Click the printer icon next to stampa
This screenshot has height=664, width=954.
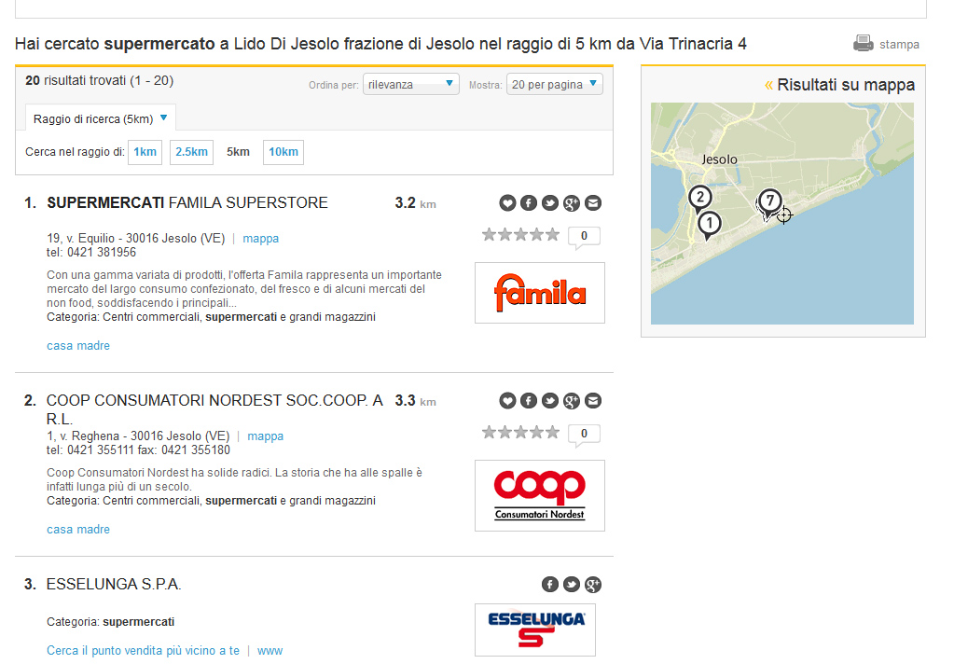point(863,43)
